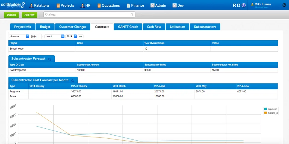Click the Add New button
Screen dimensions: 289x144
30,15
